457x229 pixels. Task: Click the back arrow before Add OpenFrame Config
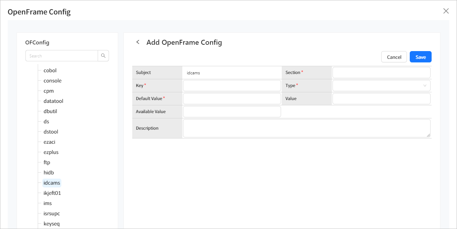click(138, 42)
